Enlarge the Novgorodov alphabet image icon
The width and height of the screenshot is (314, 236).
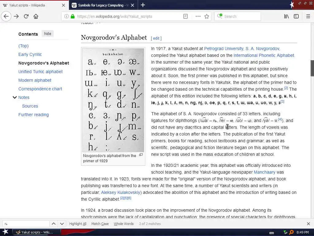pyautogui.click(x=141, y=155)
